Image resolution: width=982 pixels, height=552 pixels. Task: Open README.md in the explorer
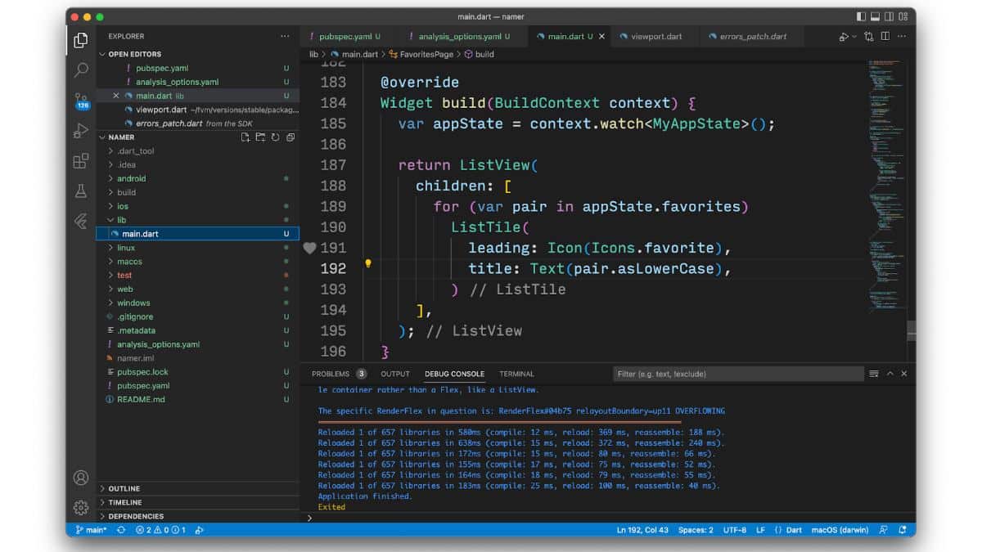coord(141,399)
